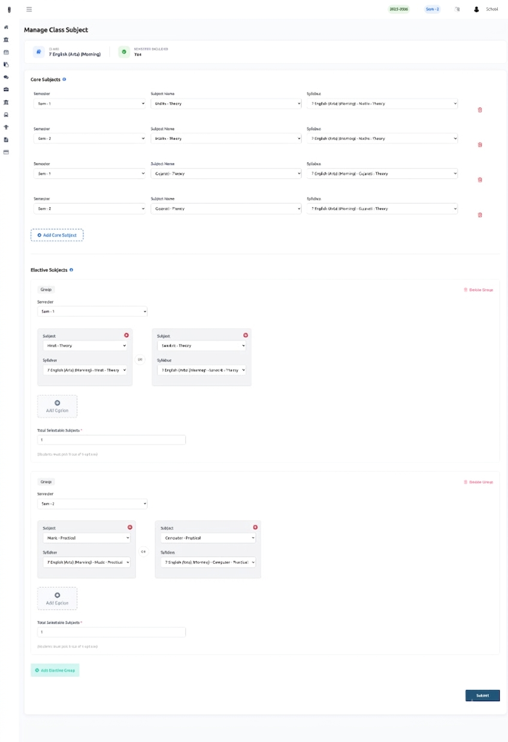Viewport: 508px width, 742px height.
Task: Remove the Music elective option
Action: coord(130,527)
